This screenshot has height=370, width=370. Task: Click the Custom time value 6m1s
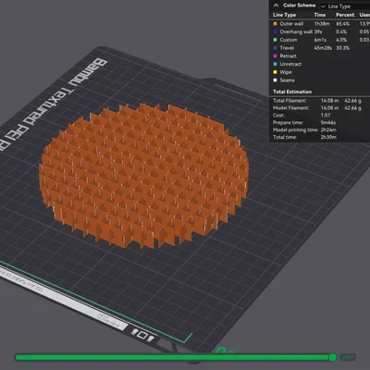320,40
